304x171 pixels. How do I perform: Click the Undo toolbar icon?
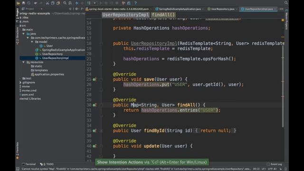click(x=36, y=3)
